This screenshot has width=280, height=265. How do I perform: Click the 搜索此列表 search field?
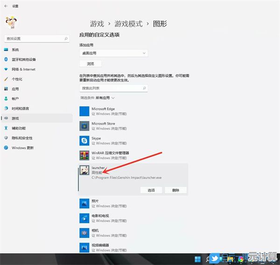(x=113, y=88)
